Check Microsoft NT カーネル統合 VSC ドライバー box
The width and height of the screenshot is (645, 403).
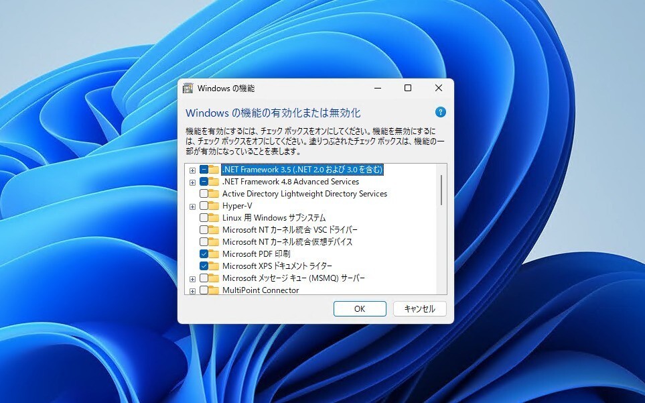point(204,230)
